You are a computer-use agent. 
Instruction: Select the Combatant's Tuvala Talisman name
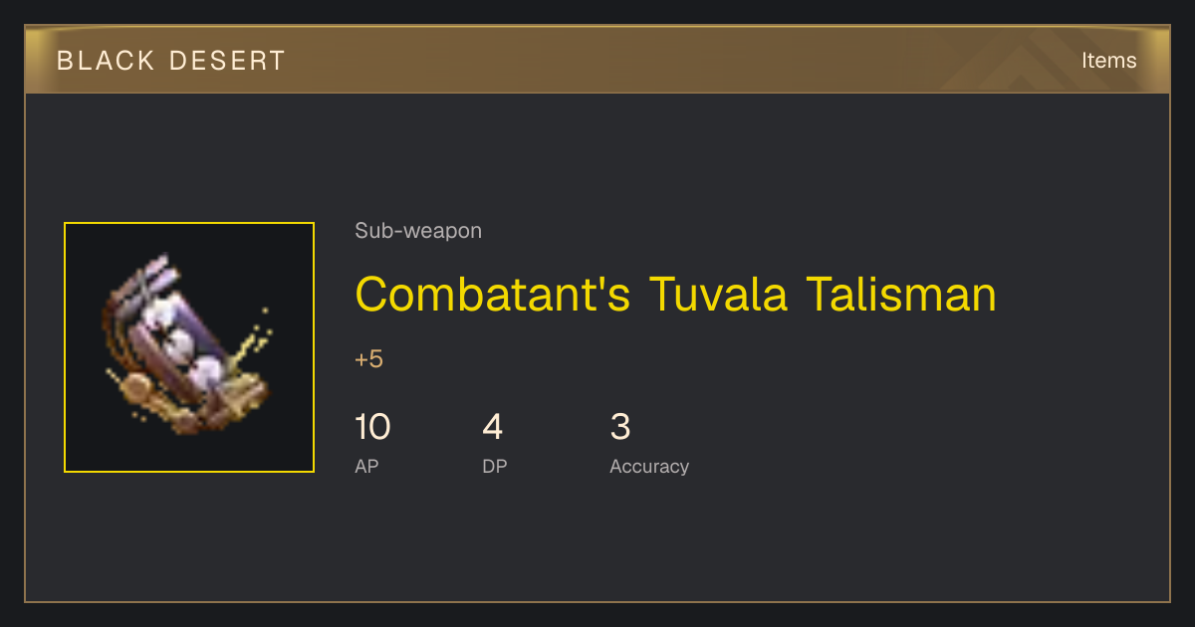(x=675, y=294)
